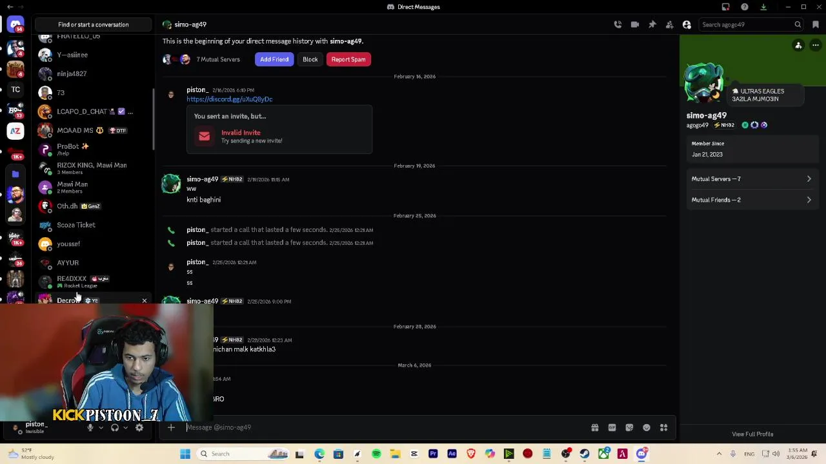The image size is (826, 464).
Task: Start a video call
Action: [x=635, y=24]
